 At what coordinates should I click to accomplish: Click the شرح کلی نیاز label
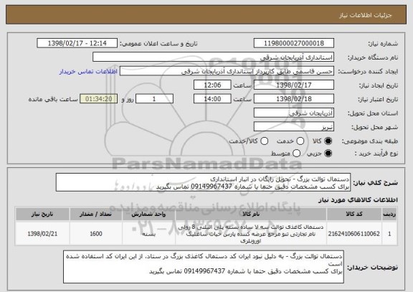pyautogui.click(x=375, y=182)
